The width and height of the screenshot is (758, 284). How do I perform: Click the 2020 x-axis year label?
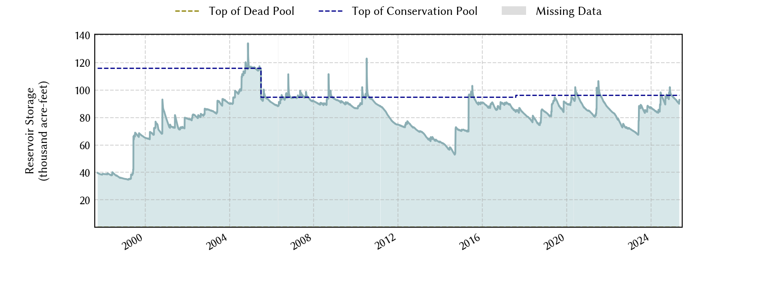pyautogui.click(x=555, y=242)
